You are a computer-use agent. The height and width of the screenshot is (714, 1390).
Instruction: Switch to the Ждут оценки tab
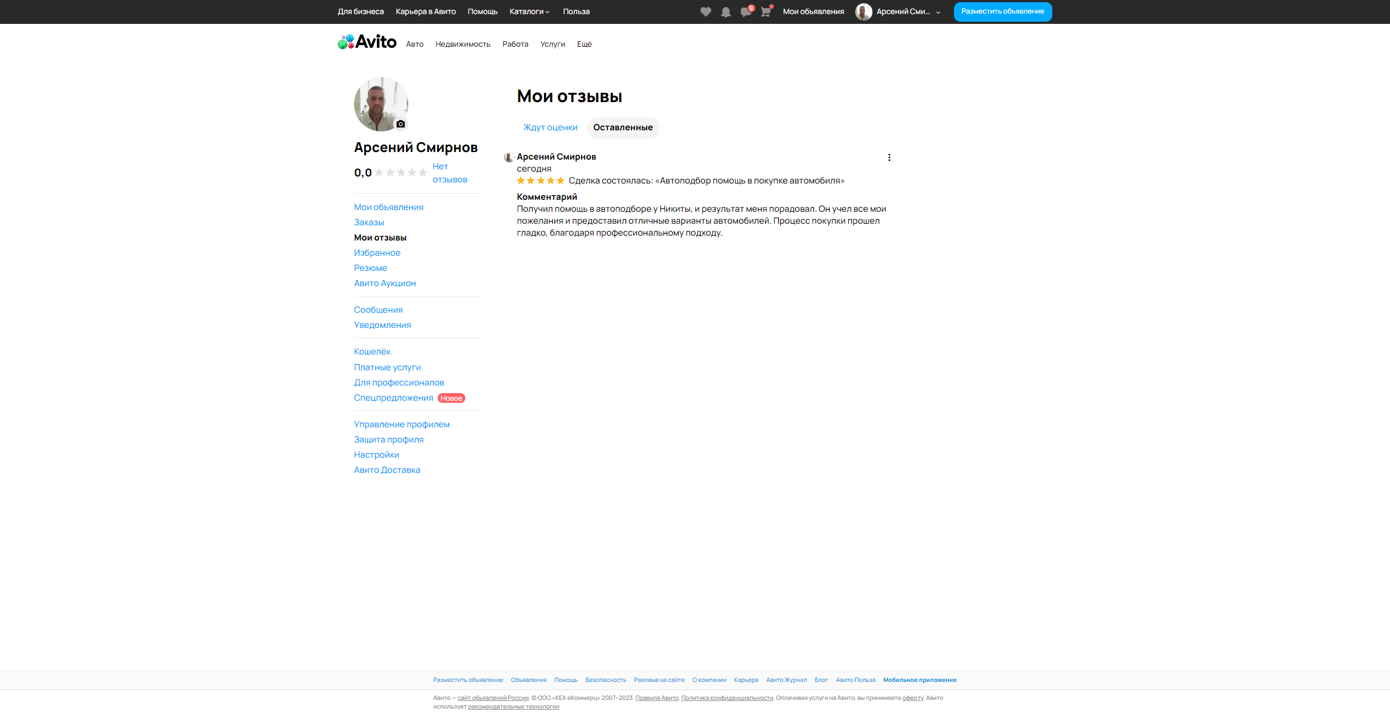550,128
